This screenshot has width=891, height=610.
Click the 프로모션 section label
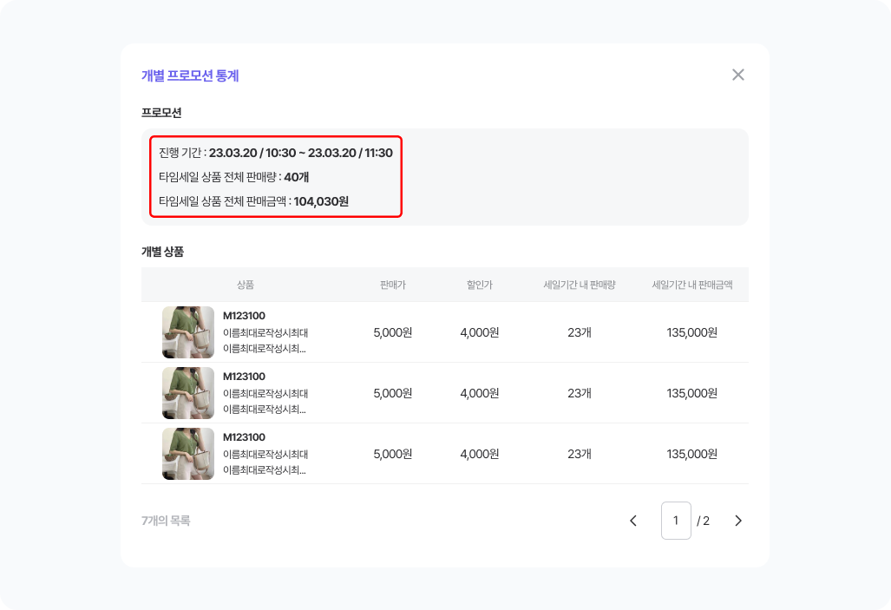pos(156,112)
